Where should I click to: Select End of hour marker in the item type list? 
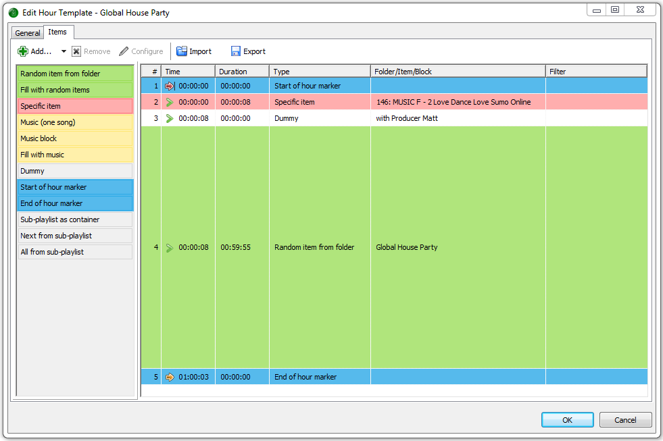75,203
